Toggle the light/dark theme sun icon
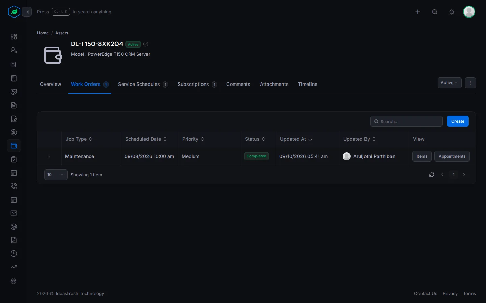Viewport: 486px width, 303px height. click(452, 12)
